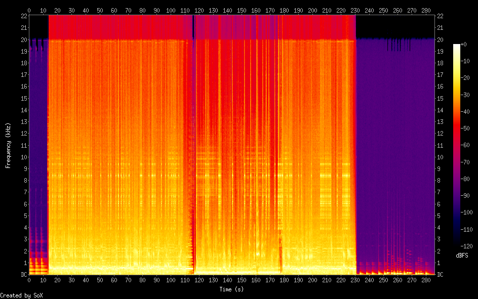Click the "-50" value on the dBFS scale
The image size is (478, 299).
[465, 129]
